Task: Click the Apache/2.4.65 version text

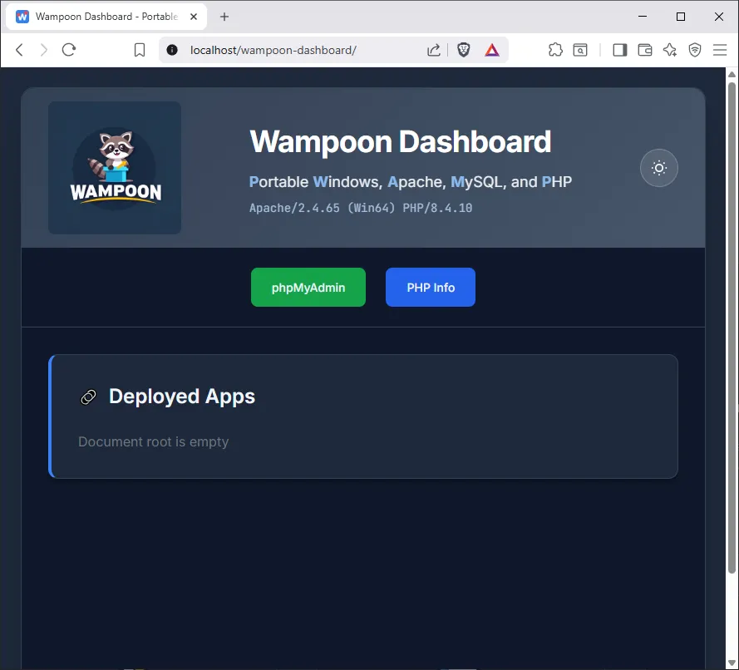Action: tap(361, 208)
